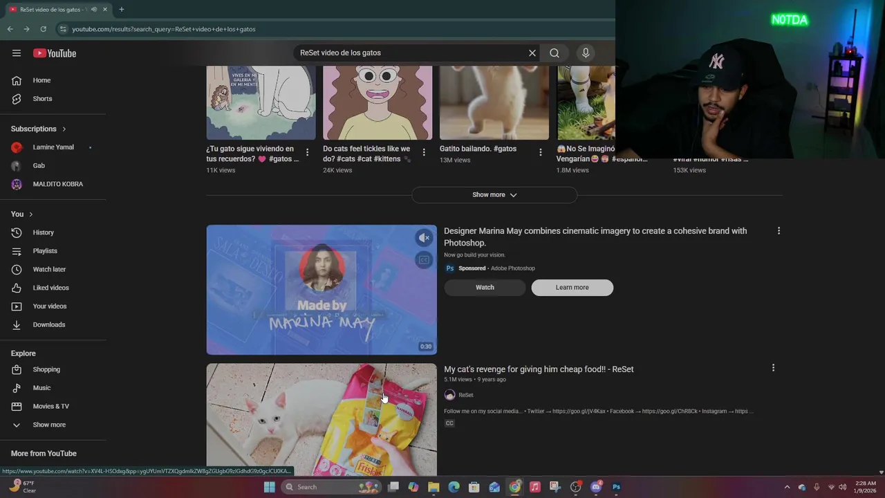885x498 pixels.
Task: Click the Windows taskbar Search box
Action: (x=333, y=487)
